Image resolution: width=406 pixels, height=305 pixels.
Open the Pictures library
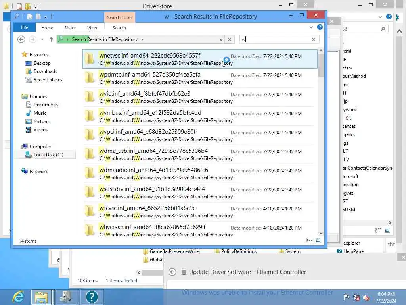[x=42, y=122]
